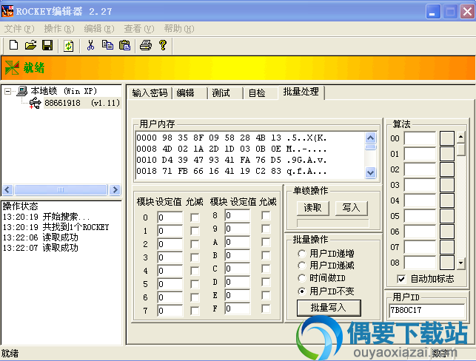
Task: Click the 批量写入 button
Action: point(329,308)
